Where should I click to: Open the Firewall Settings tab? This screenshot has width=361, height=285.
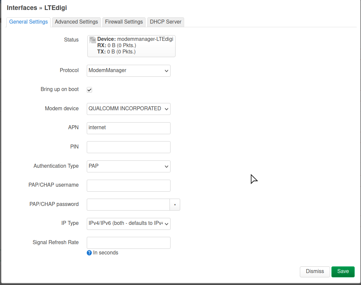pos(124,22)
